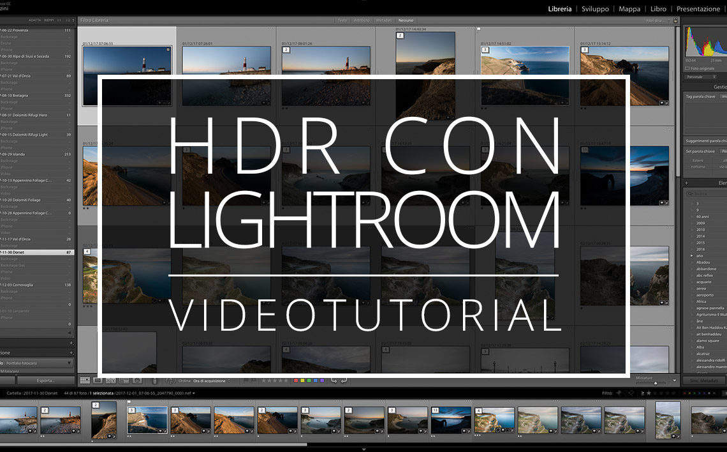This screenshot has width=727, height=452.
Task: Open the filter preset dropdown beside the lock
Action: 657,20
